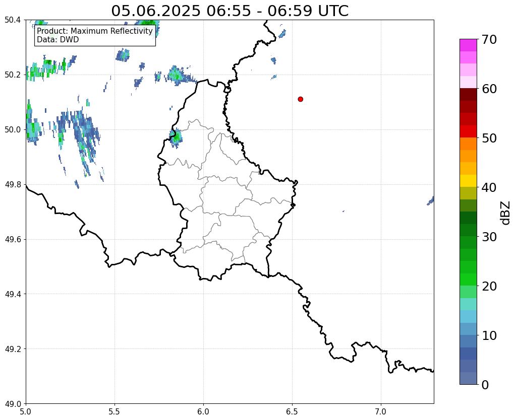This screenshot has height=420, width=516.
Task: Click the 50.0 latitude axis label
Action: 13,130
